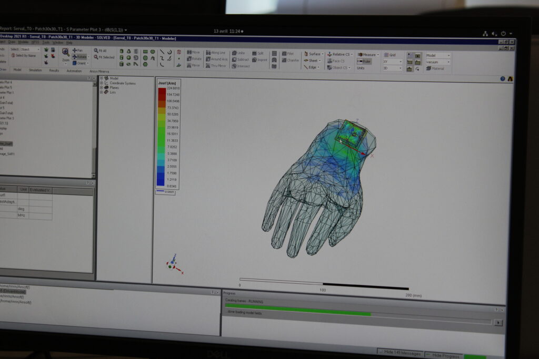Duplicate Thru Mirror tool
The image size is (539, 359).
point(216,66)
